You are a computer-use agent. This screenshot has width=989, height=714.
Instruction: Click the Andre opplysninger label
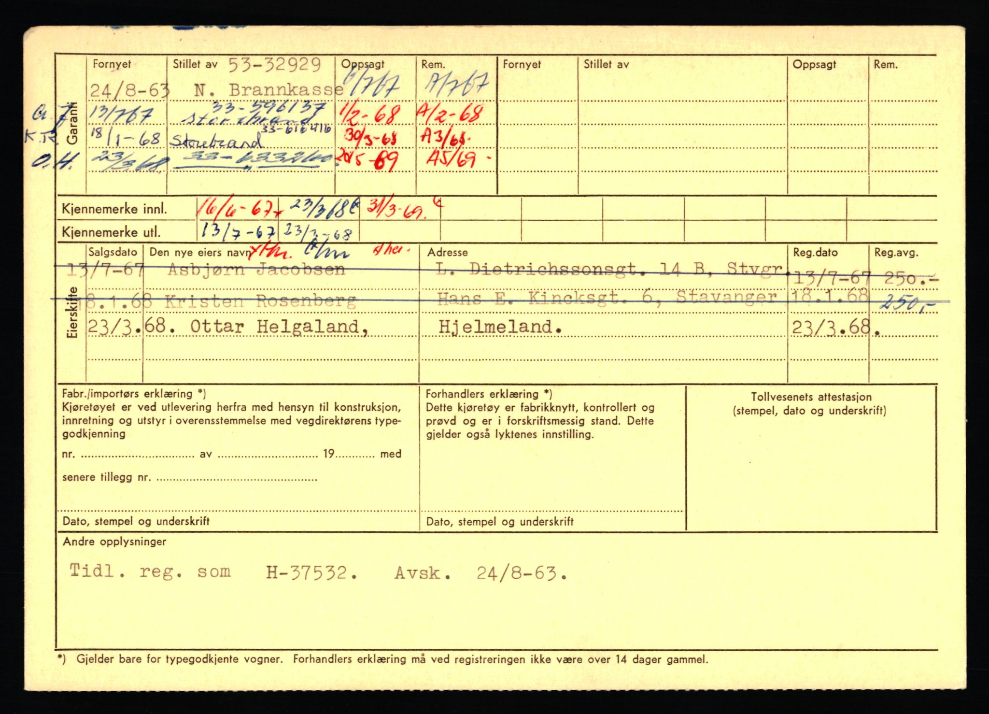(114, 542)
